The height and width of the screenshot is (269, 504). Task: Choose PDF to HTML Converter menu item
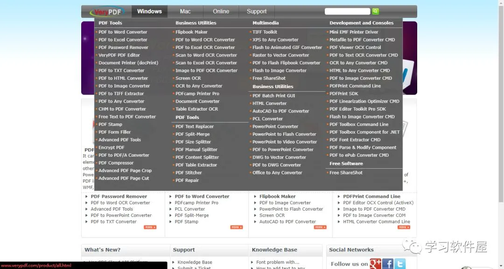click(x=123, y=78)
